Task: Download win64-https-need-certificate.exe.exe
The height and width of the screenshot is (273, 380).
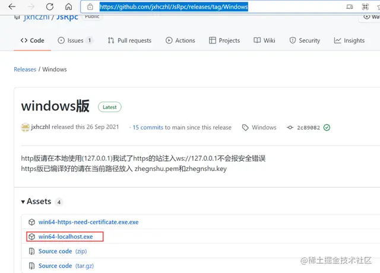Action: 88,222
